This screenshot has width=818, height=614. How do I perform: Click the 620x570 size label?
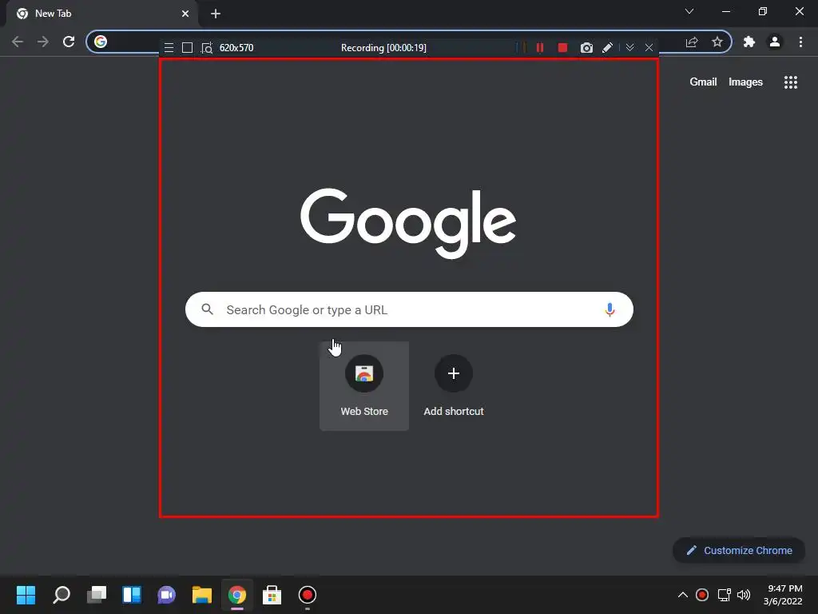pyautogui.click(x=236, y=47)
